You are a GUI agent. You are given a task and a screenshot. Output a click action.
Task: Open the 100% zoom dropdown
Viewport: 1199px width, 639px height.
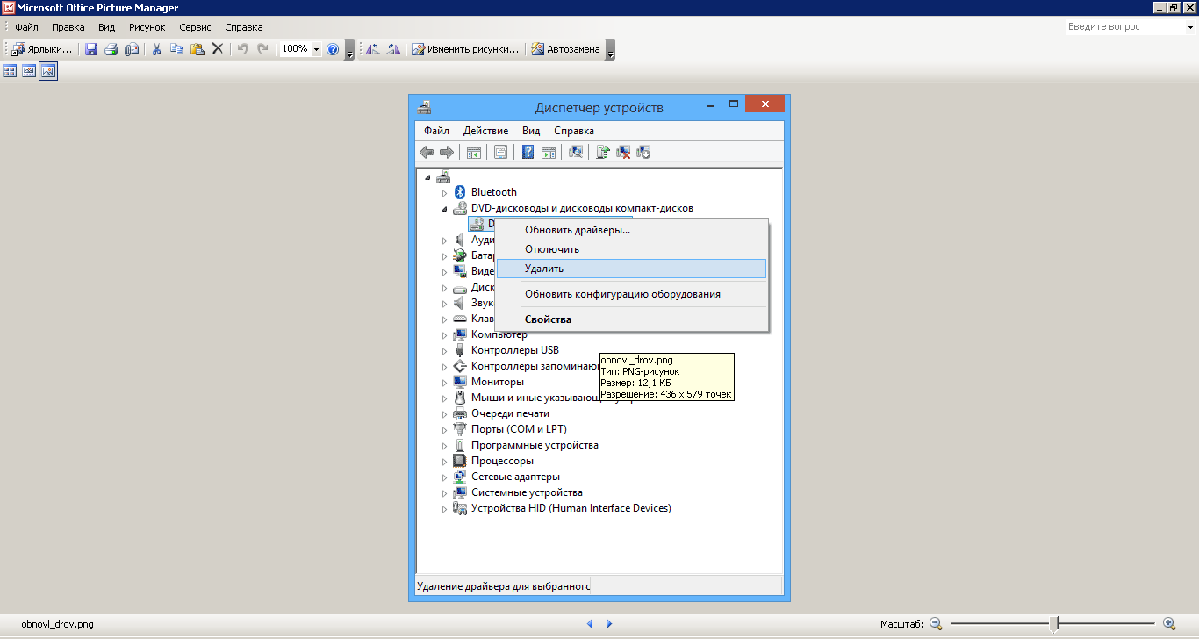pyautogui.click(x=316, y=49)
